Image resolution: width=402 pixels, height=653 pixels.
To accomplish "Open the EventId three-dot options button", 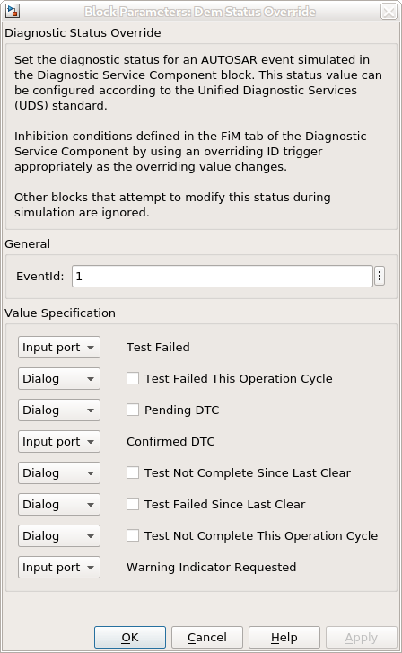I will pos(379,276).
